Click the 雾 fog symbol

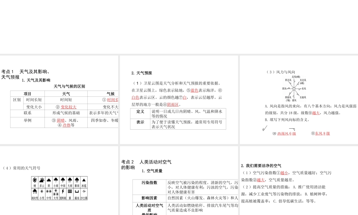(70, 191)
